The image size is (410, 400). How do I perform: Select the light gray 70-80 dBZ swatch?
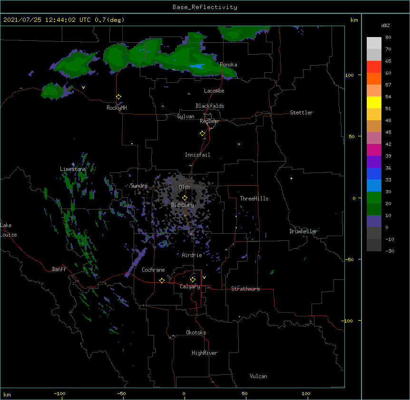pyautogui.click(x=374, y=43)
